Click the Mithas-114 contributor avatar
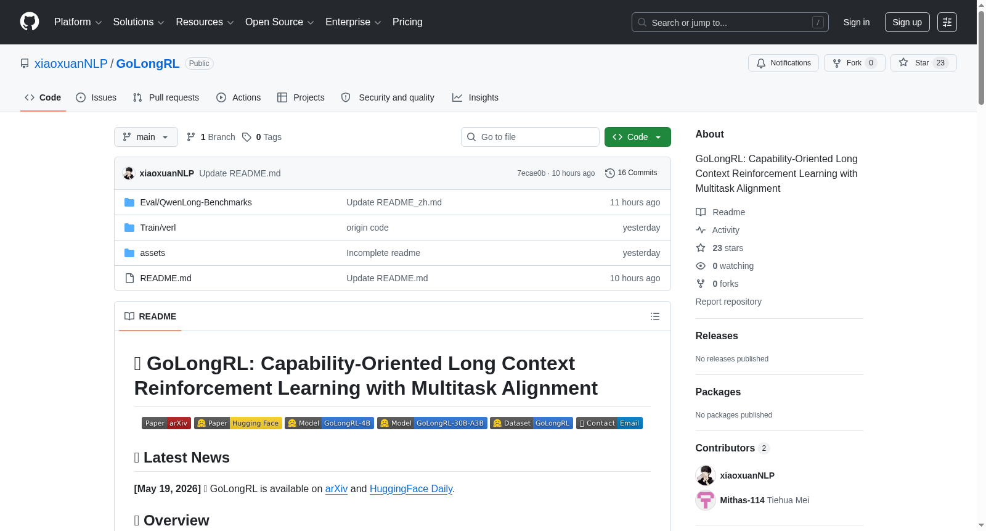 (x=705, y=500)
